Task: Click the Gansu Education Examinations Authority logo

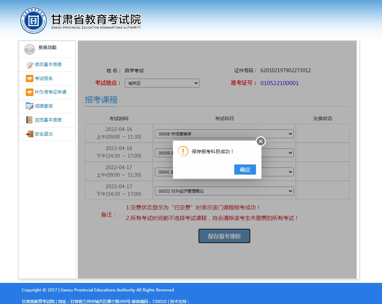Action: click(x=33, y=21)
